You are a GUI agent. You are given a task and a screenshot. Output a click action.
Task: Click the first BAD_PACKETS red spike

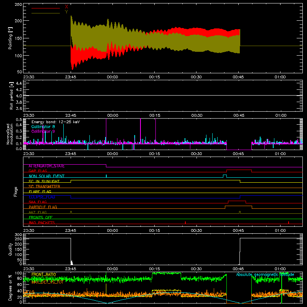point(185,223)
